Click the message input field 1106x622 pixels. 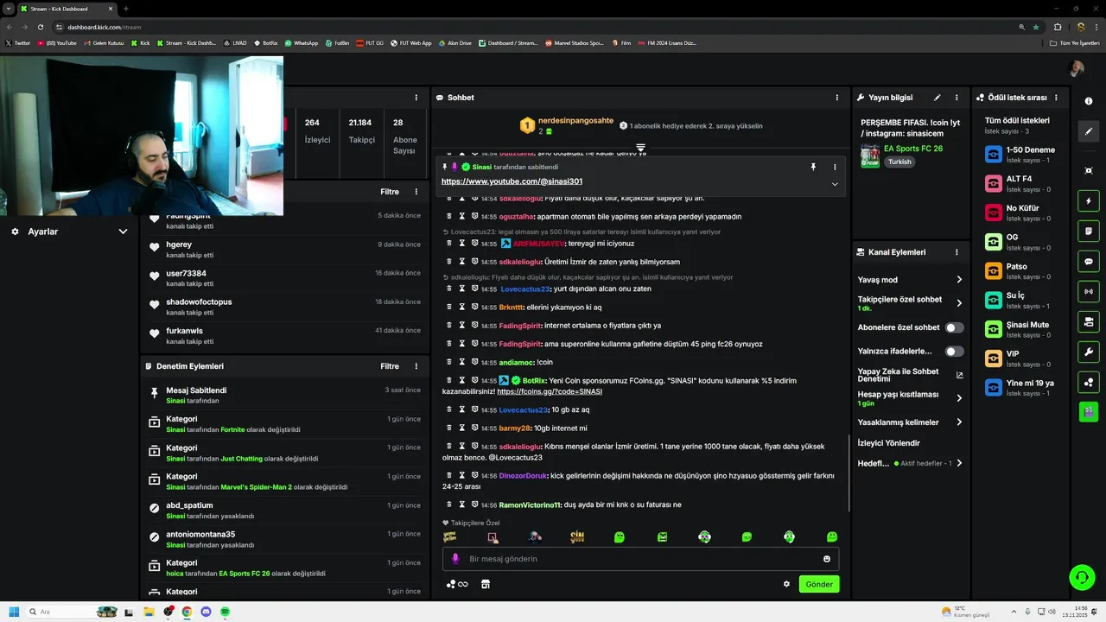pos(640,559)
